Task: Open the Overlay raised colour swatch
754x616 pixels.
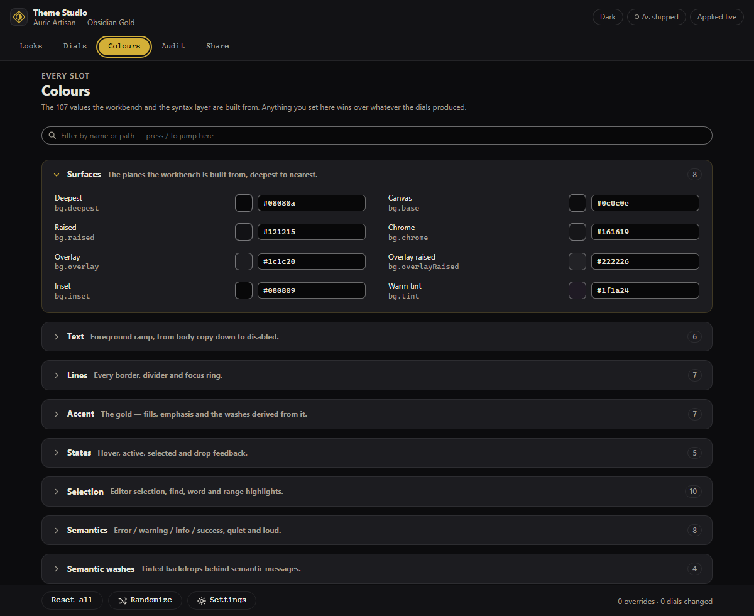Action: (577, 261)
